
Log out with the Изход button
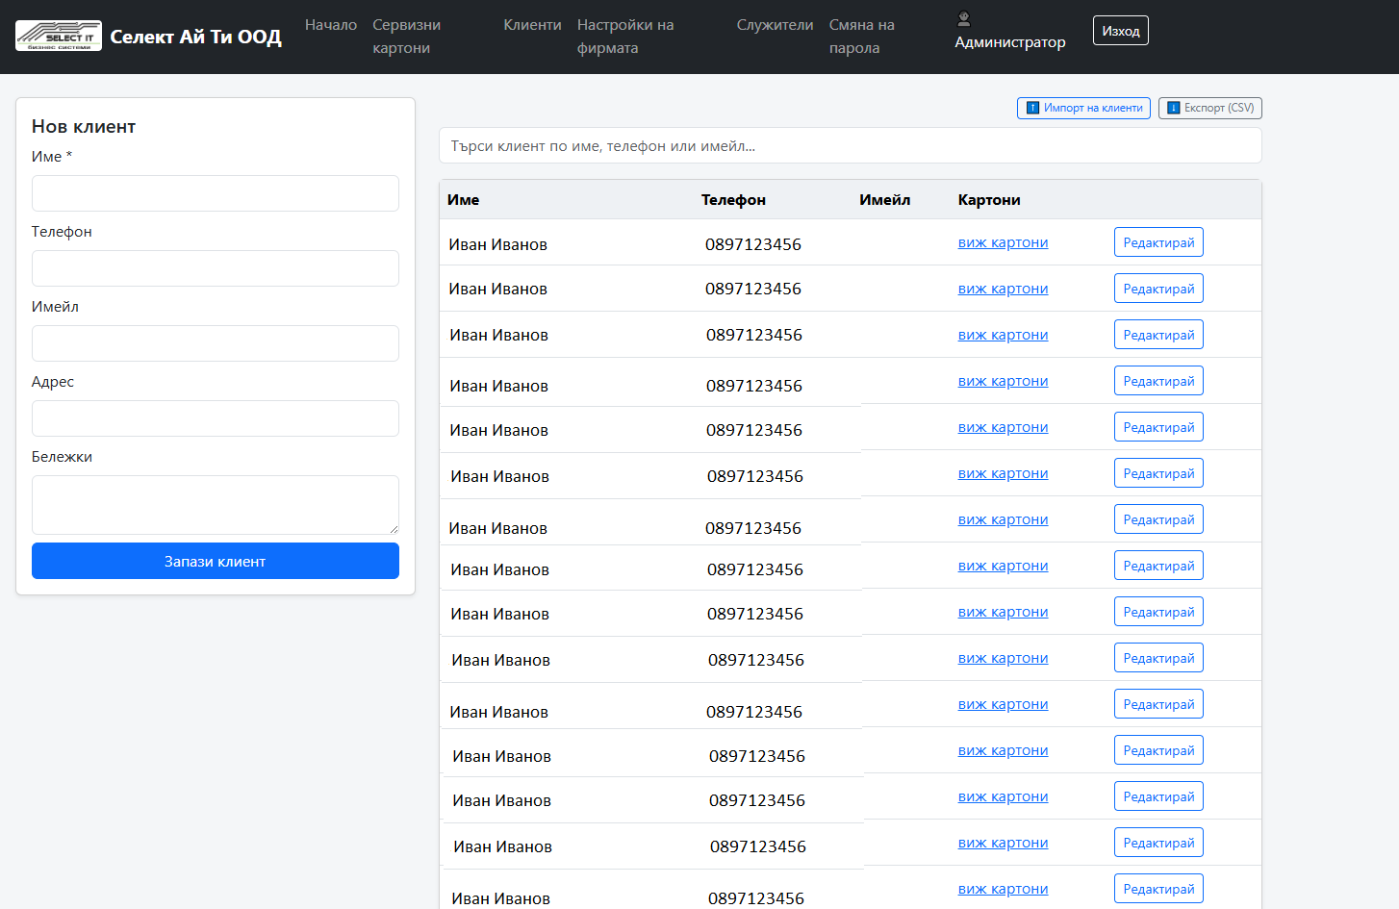pyautogui.click(x=1121, y=31)
